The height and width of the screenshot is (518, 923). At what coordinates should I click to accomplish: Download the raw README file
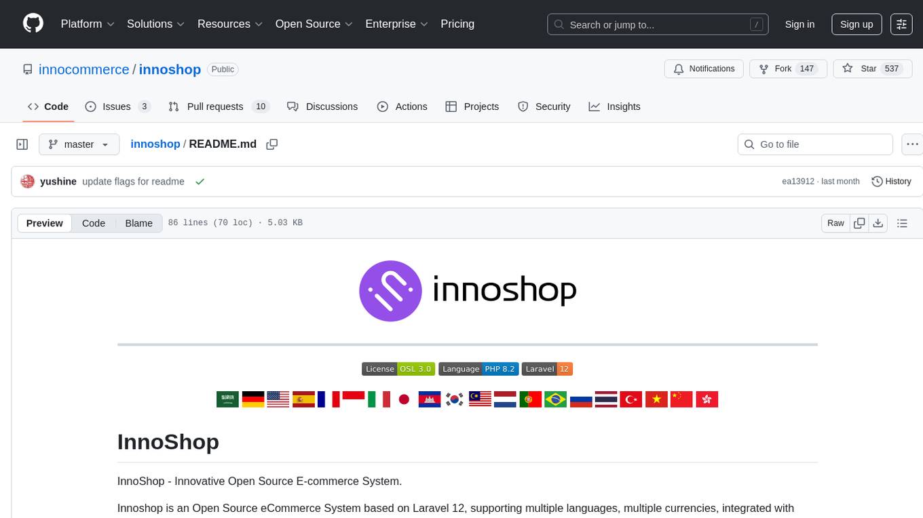(878, 223)
